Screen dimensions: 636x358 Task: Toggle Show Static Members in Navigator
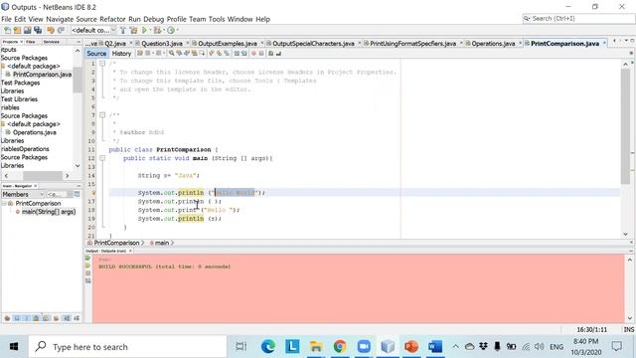pos(27,318)
